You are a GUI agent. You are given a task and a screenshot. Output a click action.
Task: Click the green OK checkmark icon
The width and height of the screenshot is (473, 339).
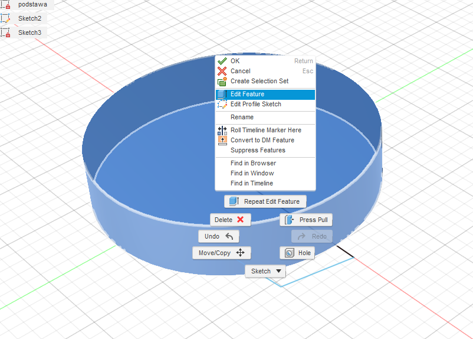(x=222, y=61)
